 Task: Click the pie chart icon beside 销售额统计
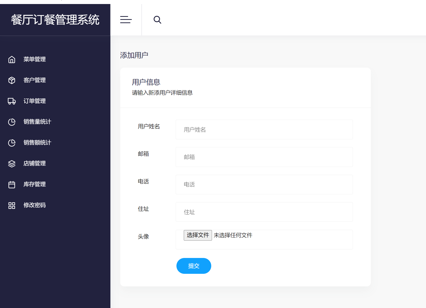click(12, 143)
